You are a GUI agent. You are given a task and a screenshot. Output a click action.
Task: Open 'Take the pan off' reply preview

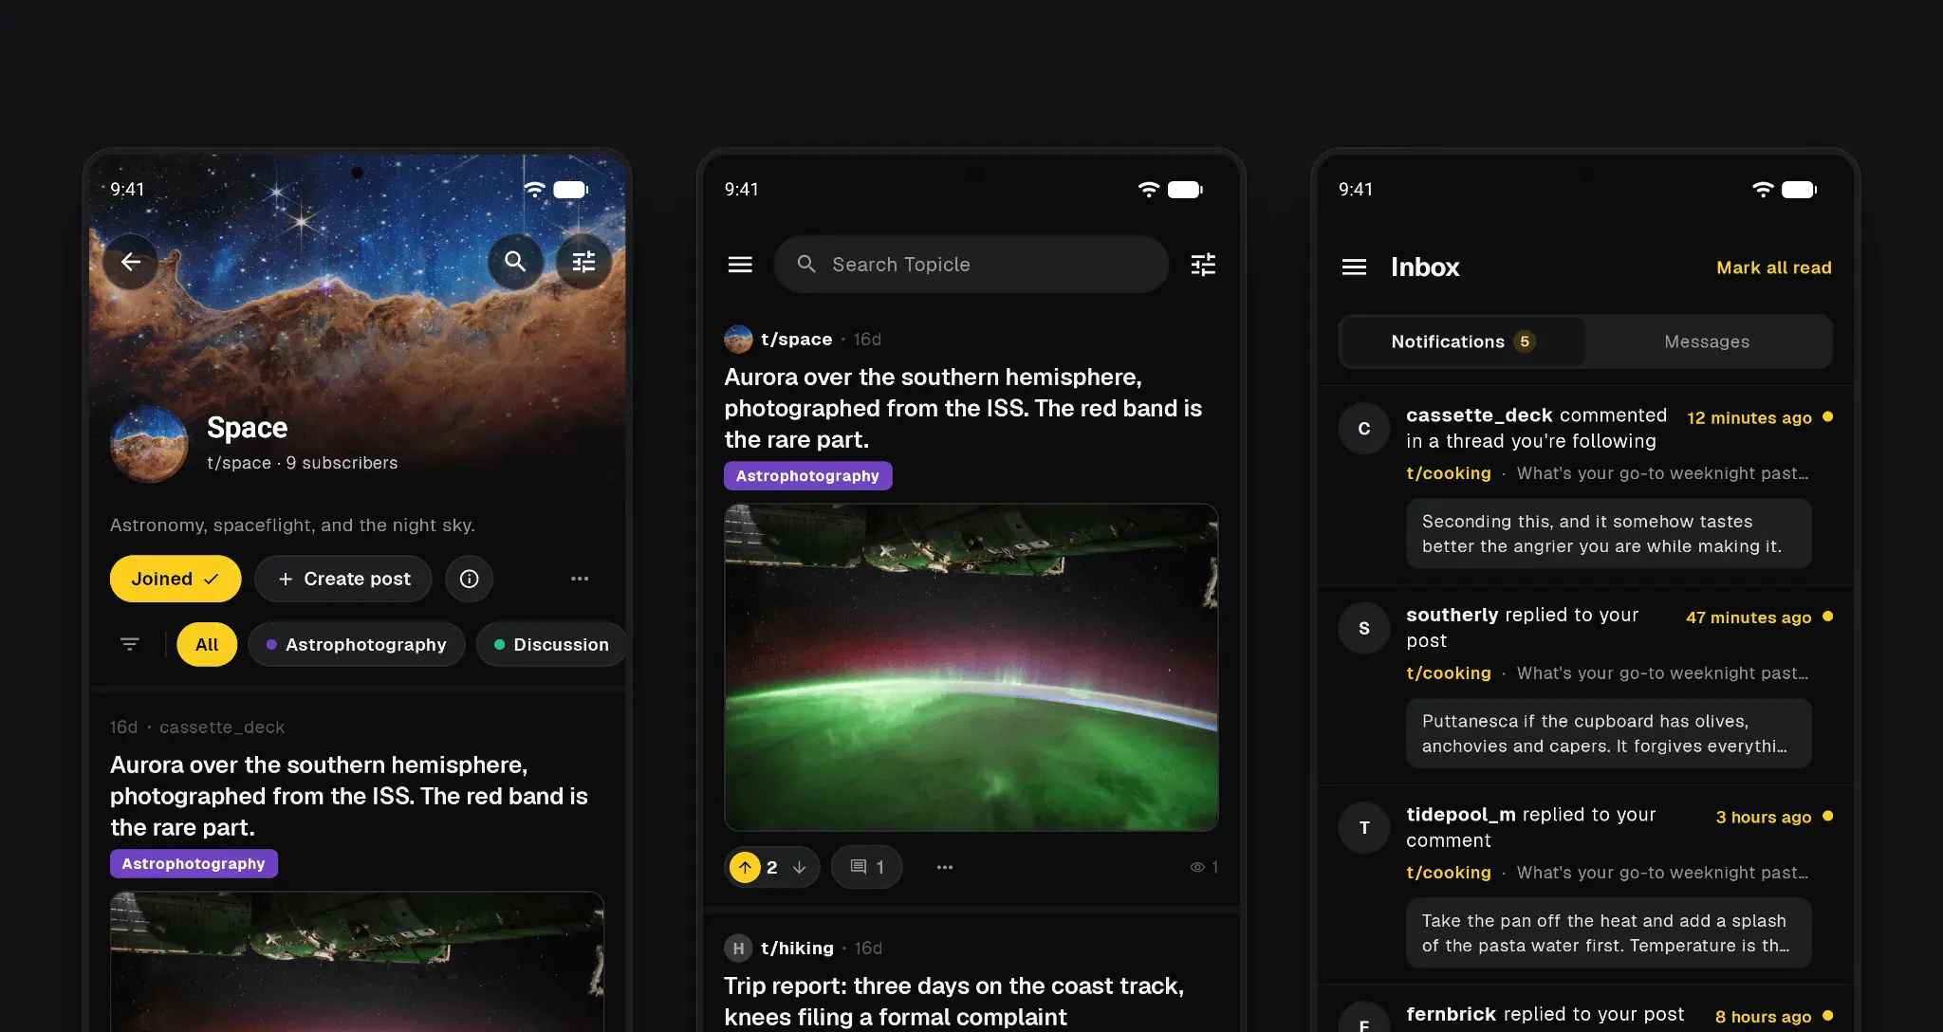(x=1608, y=933)
